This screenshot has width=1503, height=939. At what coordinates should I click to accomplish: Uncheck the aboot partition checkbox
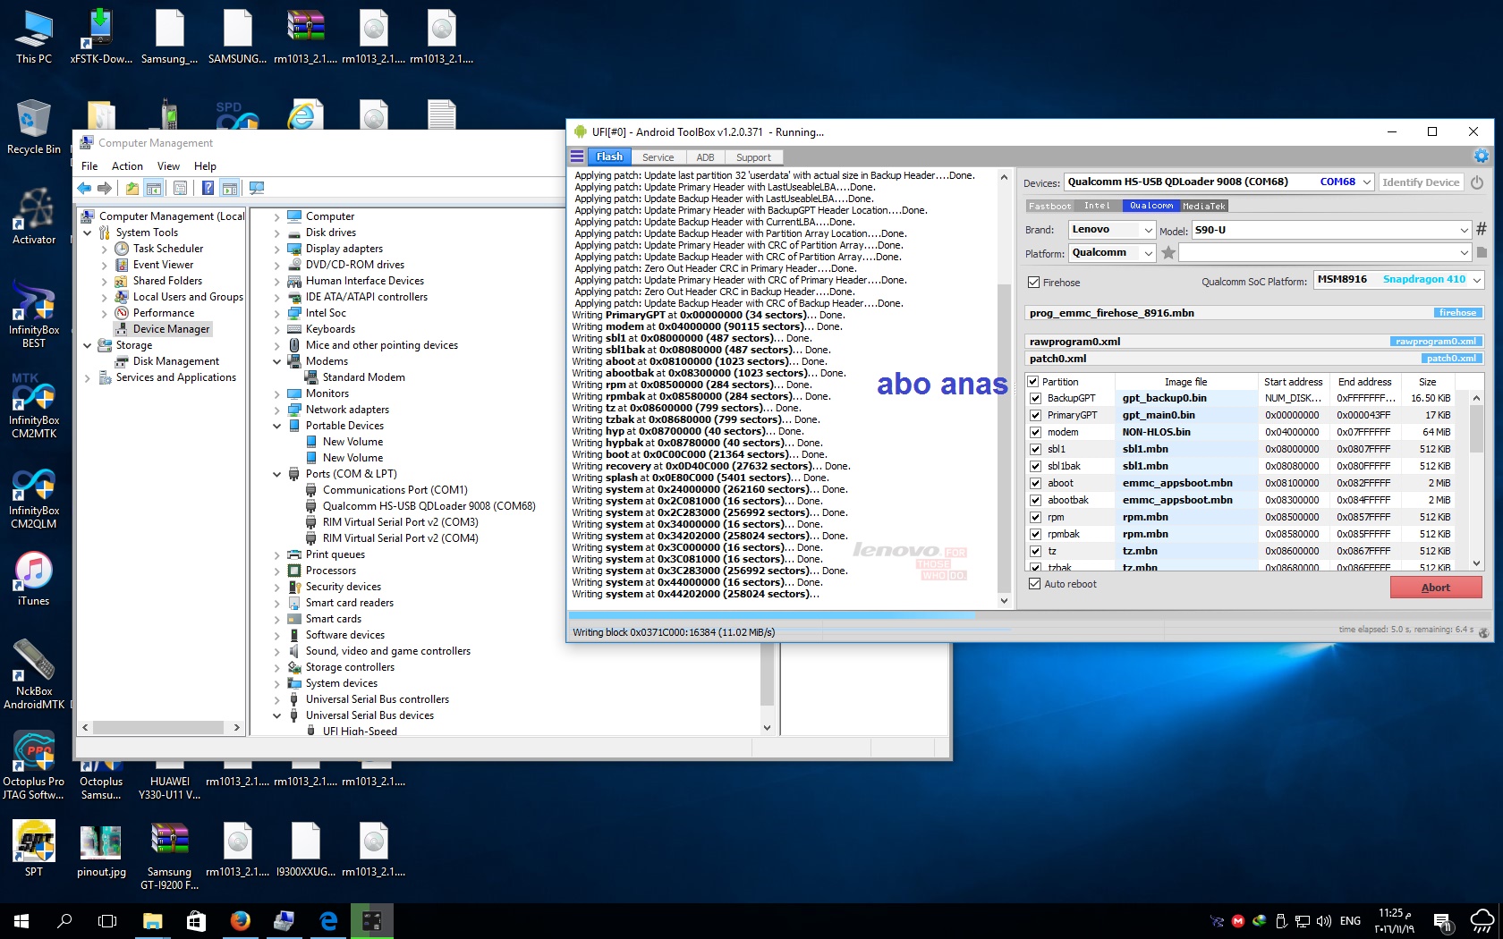pos(1035,484)
